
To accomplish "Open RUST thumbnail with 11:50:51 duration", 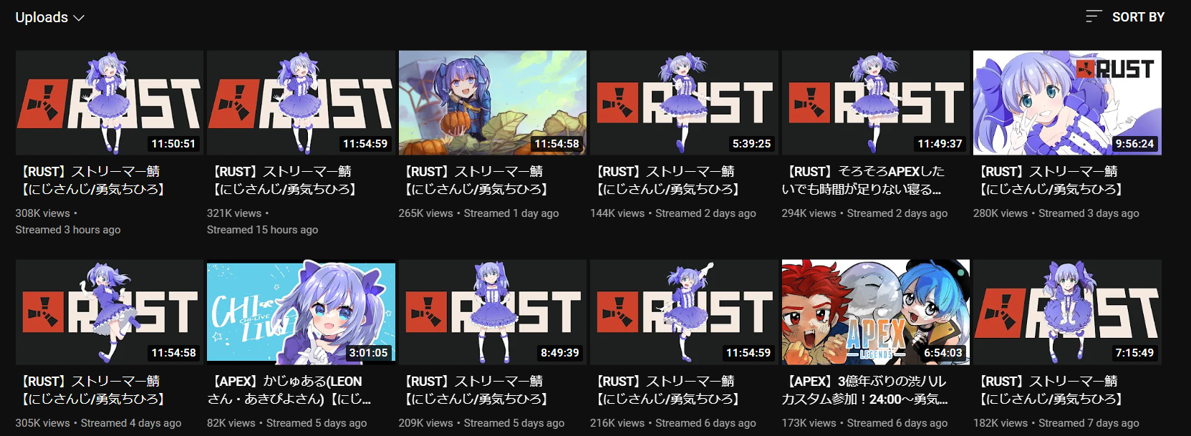I will 110,102.
